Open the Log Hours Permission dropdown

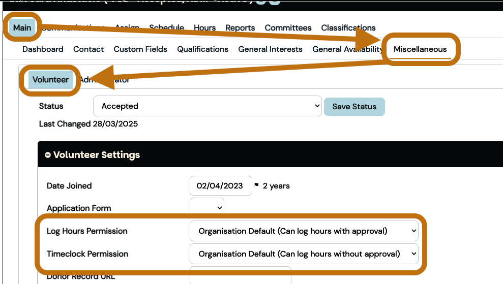pyautogui.click(x=304, y=231)
